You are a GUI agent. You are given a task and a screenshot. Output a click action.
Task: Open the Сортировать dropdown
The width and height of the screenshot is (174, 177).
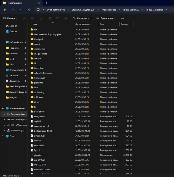point(82,18)
